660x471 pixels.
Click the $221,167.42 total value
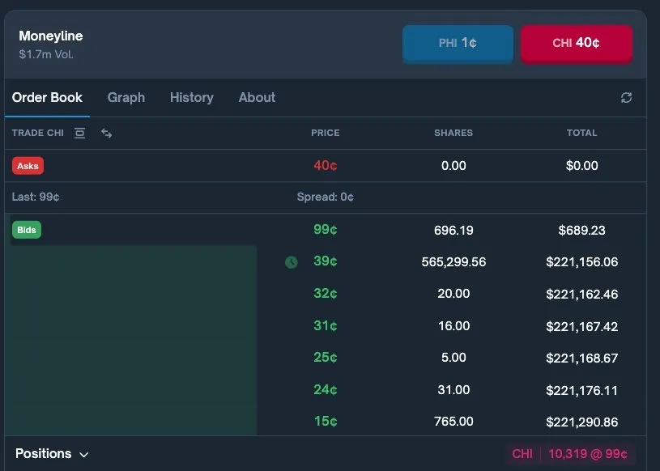coord(581,326)
